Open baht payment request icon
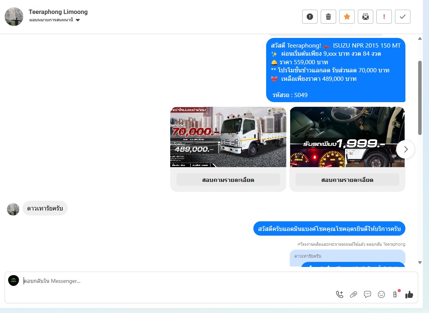This screenshot has height=313, width=429. pyautogui.click(x=395, y=294)
